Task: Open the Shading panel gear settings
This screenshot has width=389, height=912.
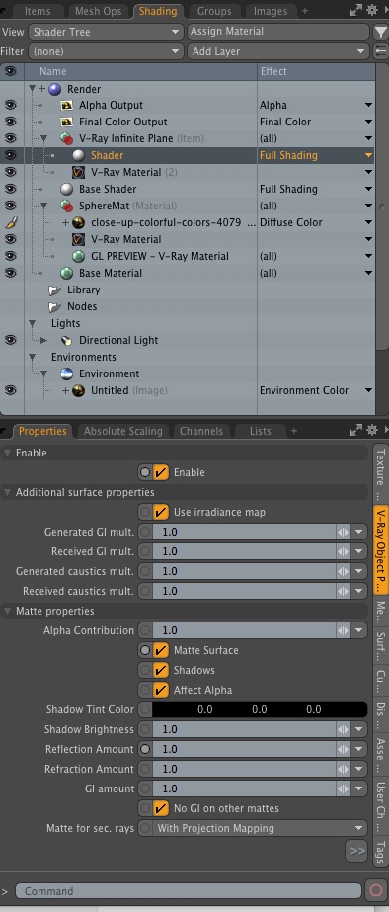Action: click(372, 10)
